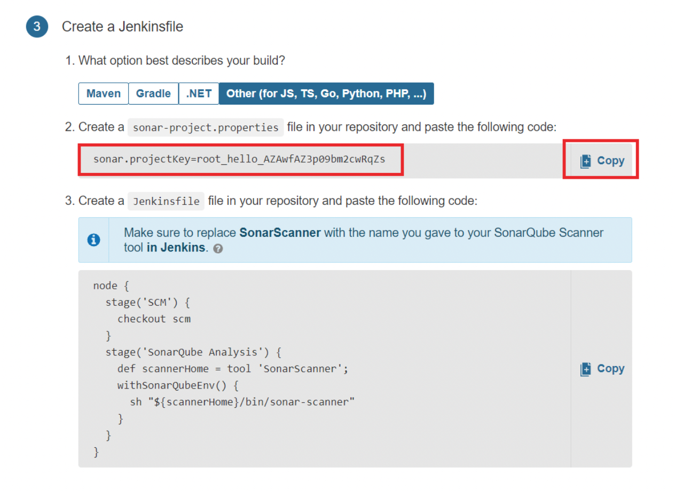Click the blue info icon in the notice
The height and width of the screenshot is (491, 675).
point(93,240)
